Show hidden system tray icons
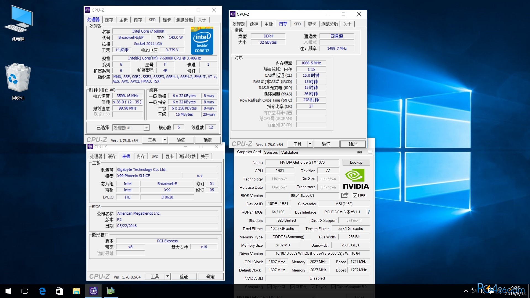This screenshot has height=298, width=530. coord(466,291)
